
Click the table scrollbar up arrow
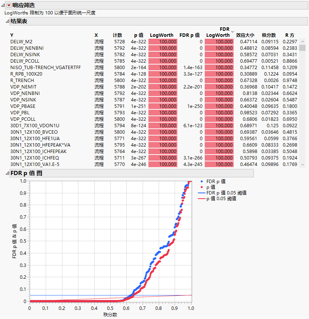pyautogui.click(x=303, y=41)
